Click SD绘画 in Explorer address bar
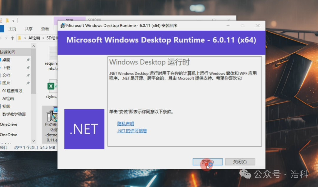Viewport: 318px width, 187px height. click(52, 38)
